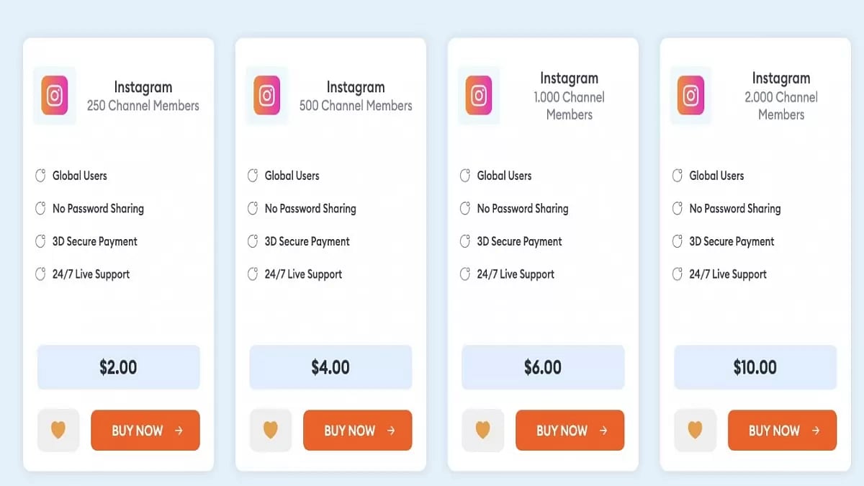This screenshot has height=486, width=864.
Task: Toggle the heart on the 1.000 Channel Members card
Action: tap(482, 430)
